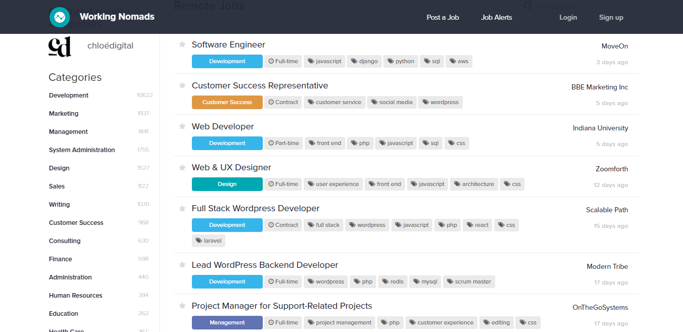Click the clock icon on the Part-time label
The image size is (683, 332).
pos(270,143)
